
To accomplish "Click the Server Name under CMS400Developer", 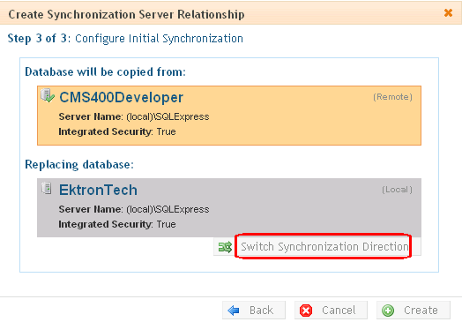I will point(134,116).
